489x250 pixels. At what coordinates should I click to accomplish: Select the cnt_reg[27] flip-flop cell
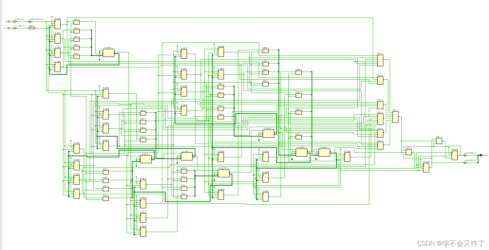click(265, 197)
